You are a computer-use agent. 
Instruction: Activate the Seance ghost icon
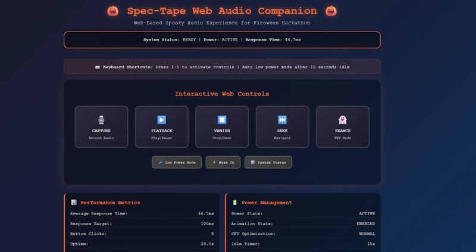[343, 120]
